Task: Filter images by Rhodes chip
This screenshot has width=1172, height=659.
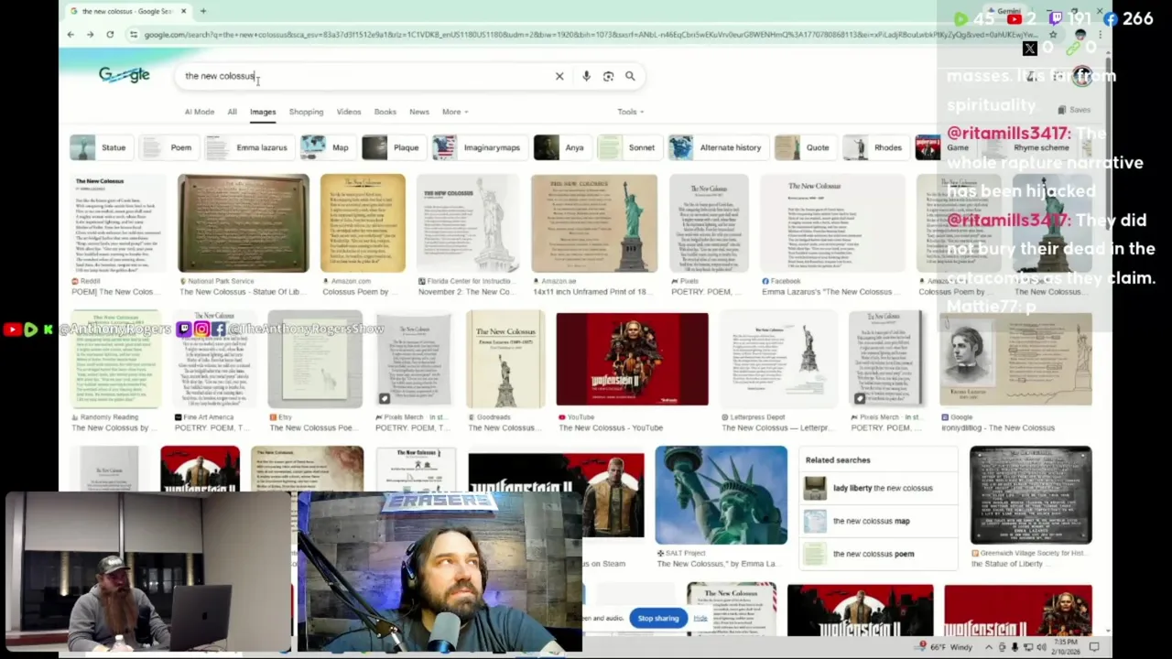Action: tap(876, 147)
